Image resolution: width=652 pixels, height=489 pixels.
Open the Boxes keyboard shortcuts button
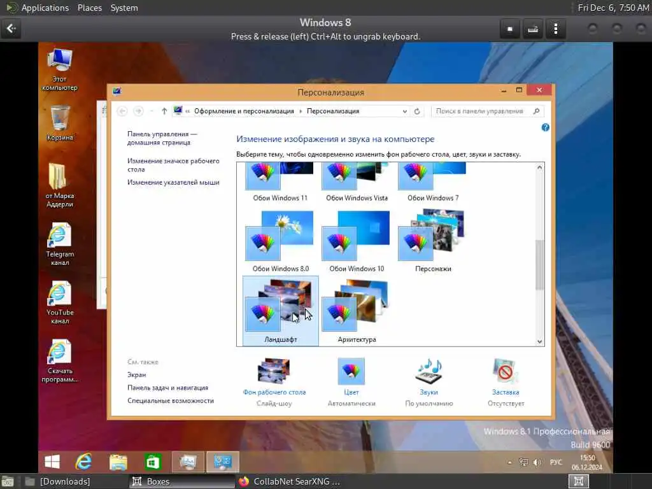click(533, 29)
